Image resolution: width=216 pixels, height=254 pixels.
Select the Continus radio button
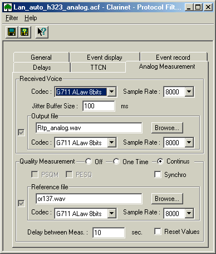tap(160, 161)
